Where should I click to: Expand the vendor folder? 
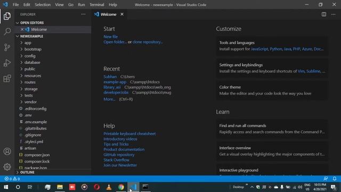21,102
